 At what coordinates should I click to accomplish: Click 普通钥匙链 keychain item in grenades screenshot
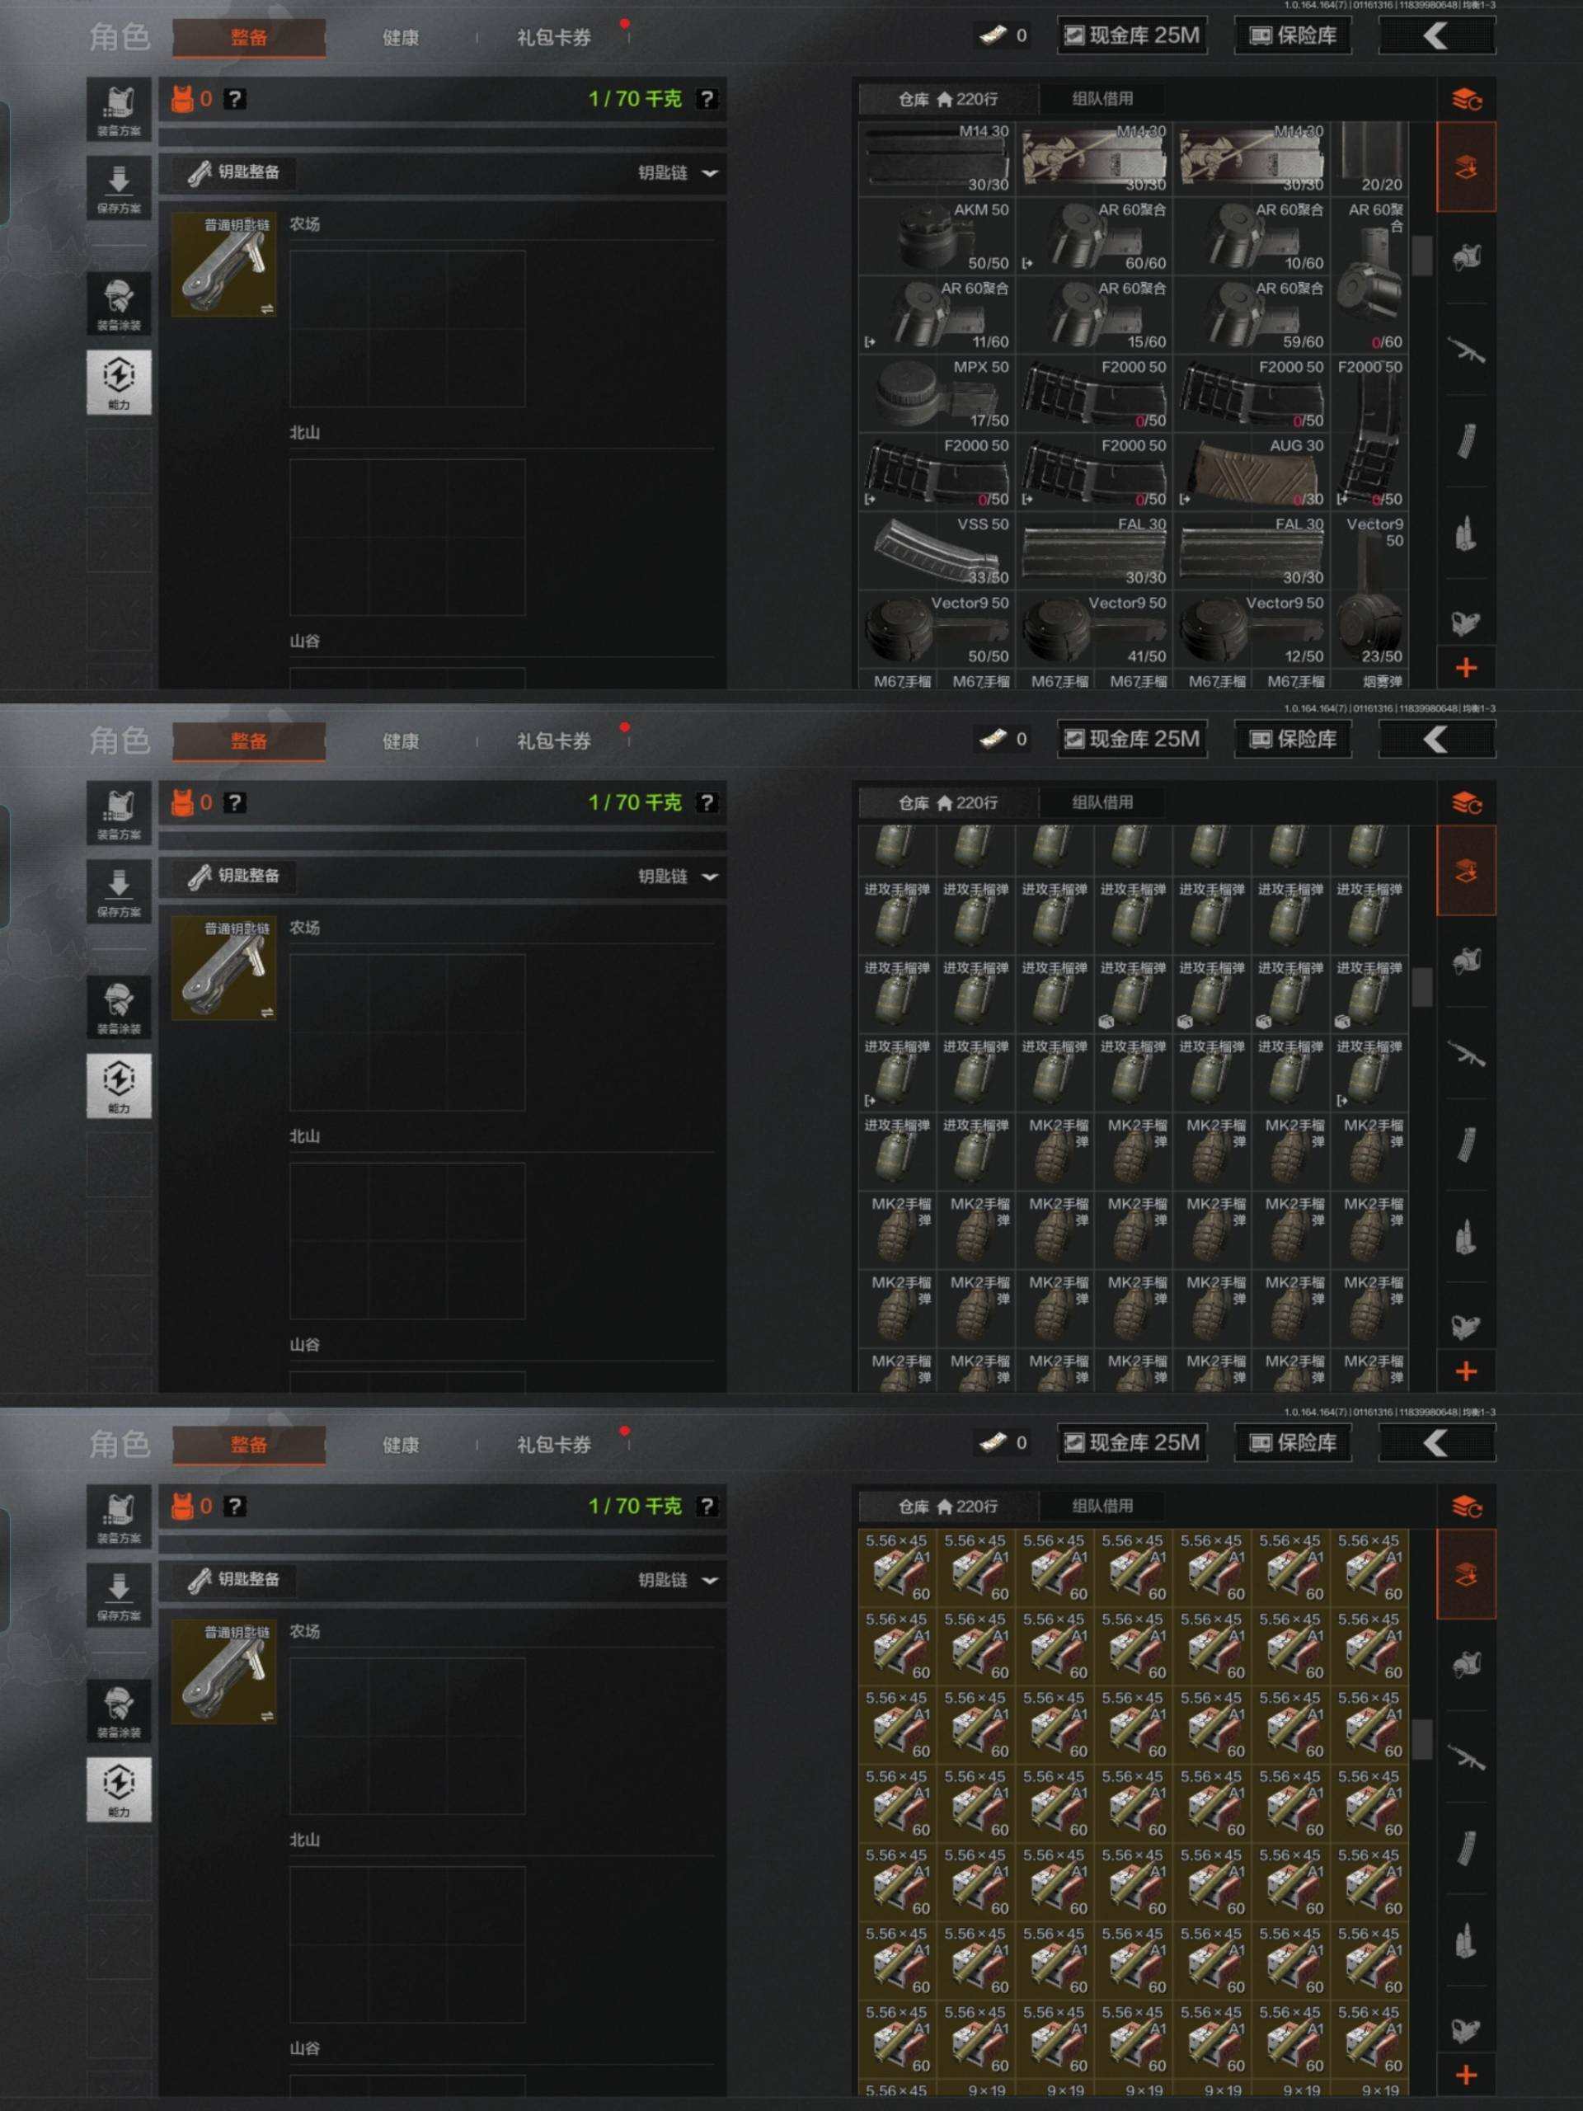(224, 968)
